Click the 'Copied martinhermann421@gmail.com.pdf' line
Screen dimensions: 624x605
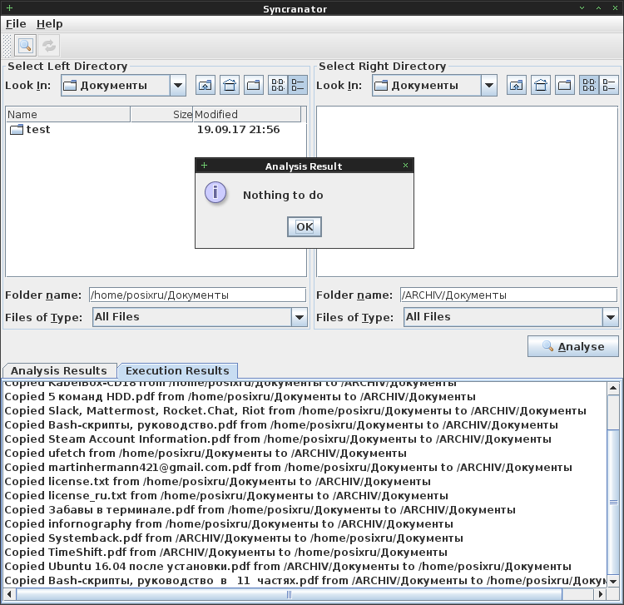288,468
